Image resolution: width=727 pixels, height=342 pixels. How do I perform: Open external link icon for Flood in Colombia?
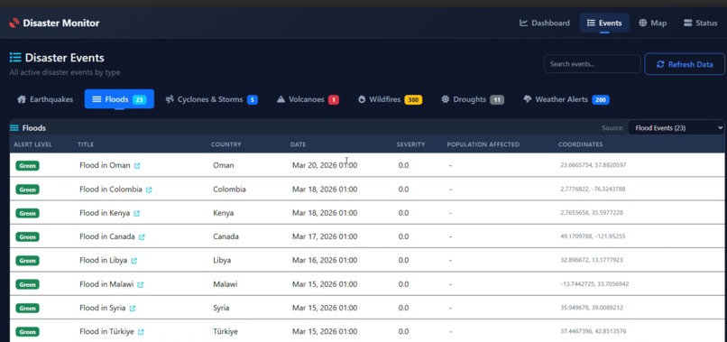click(x=149, y=189)
